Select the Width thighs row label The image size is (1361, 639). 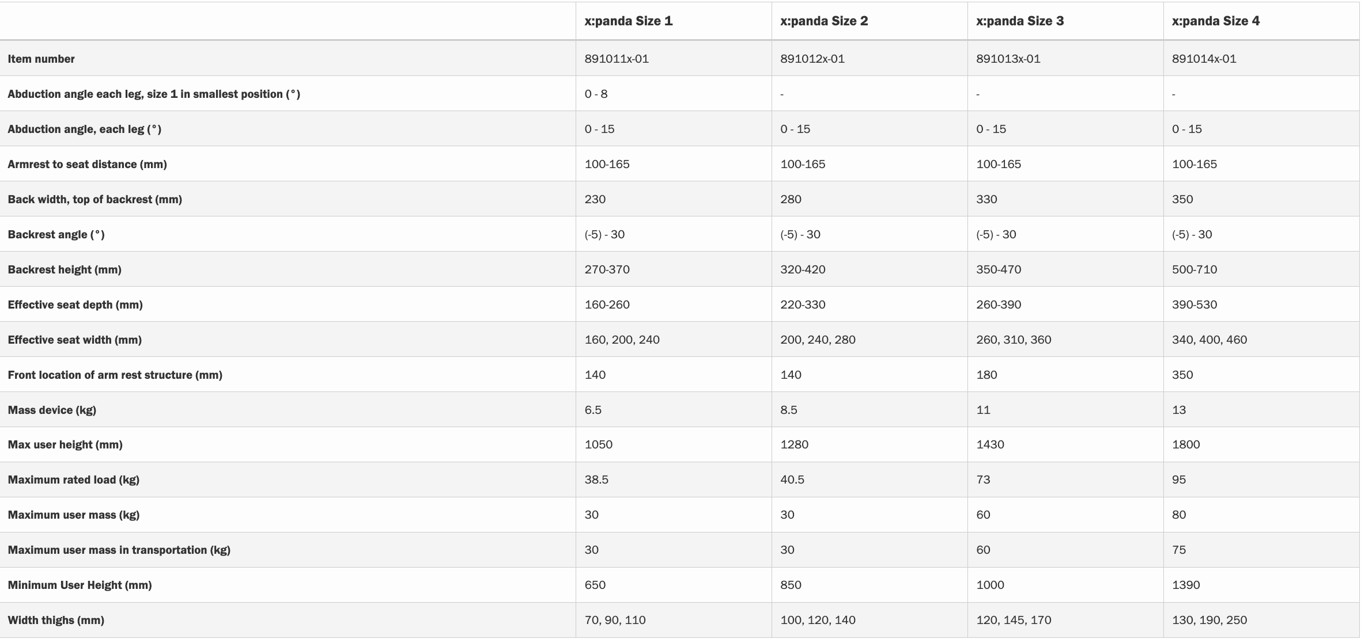tap(56, 620)
